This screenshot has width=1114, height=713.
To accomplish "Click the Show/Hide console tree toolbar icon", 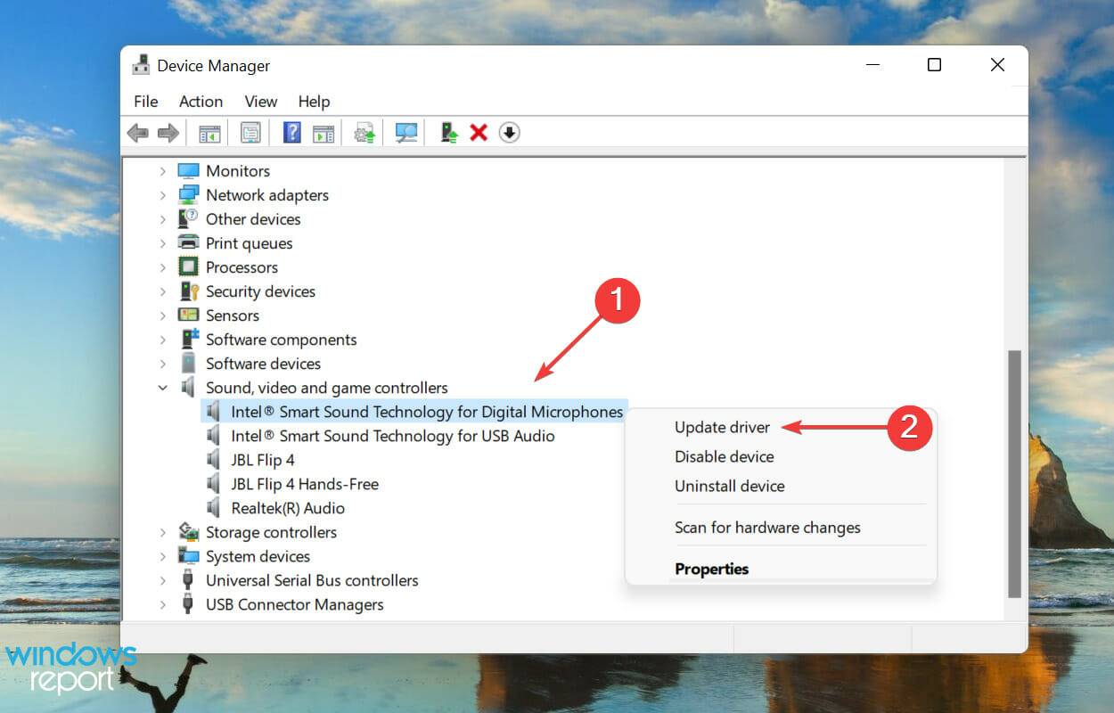I will point(209,132).
